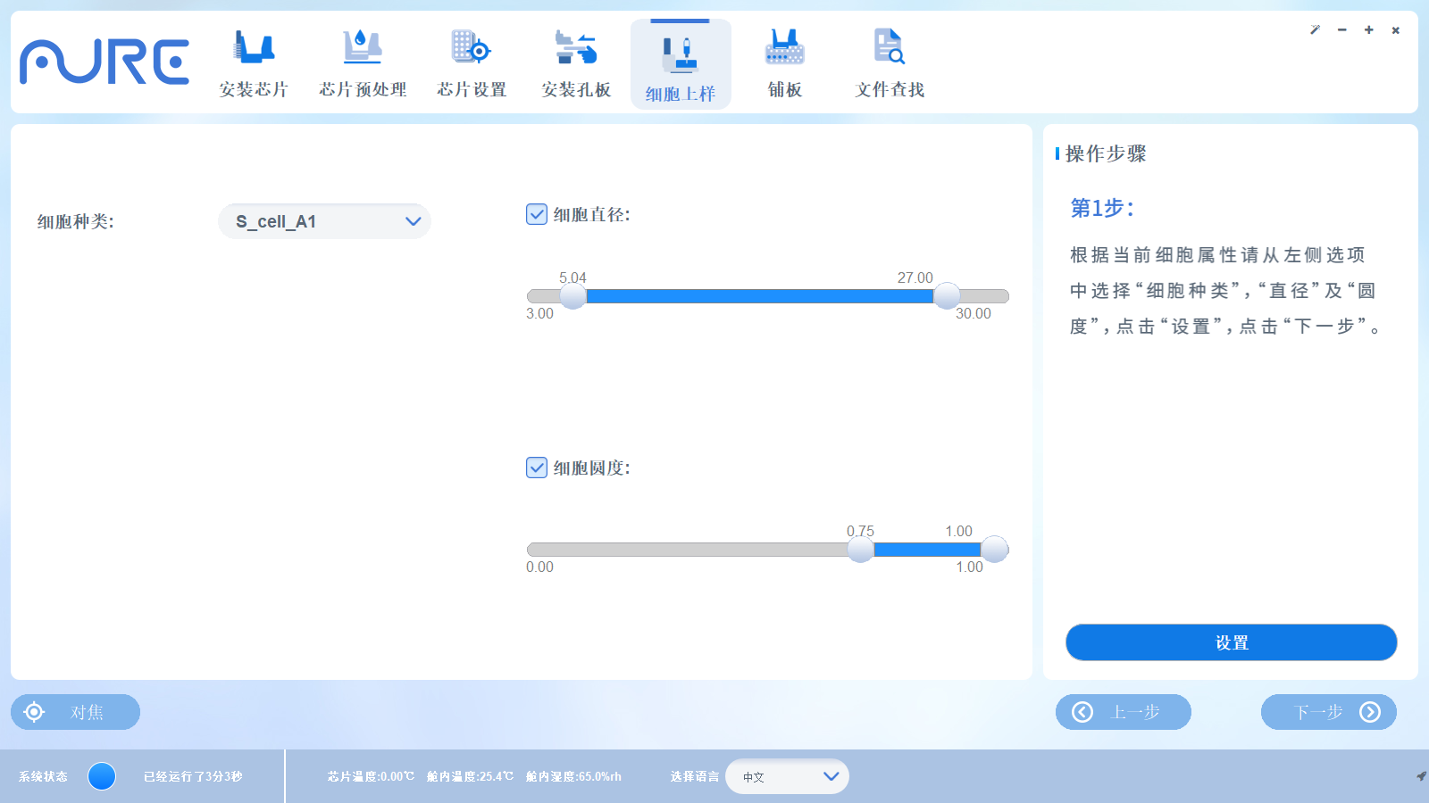Click the 选择语言 label
Viewport: 1429px width, 803px height.
pos(695,776)
